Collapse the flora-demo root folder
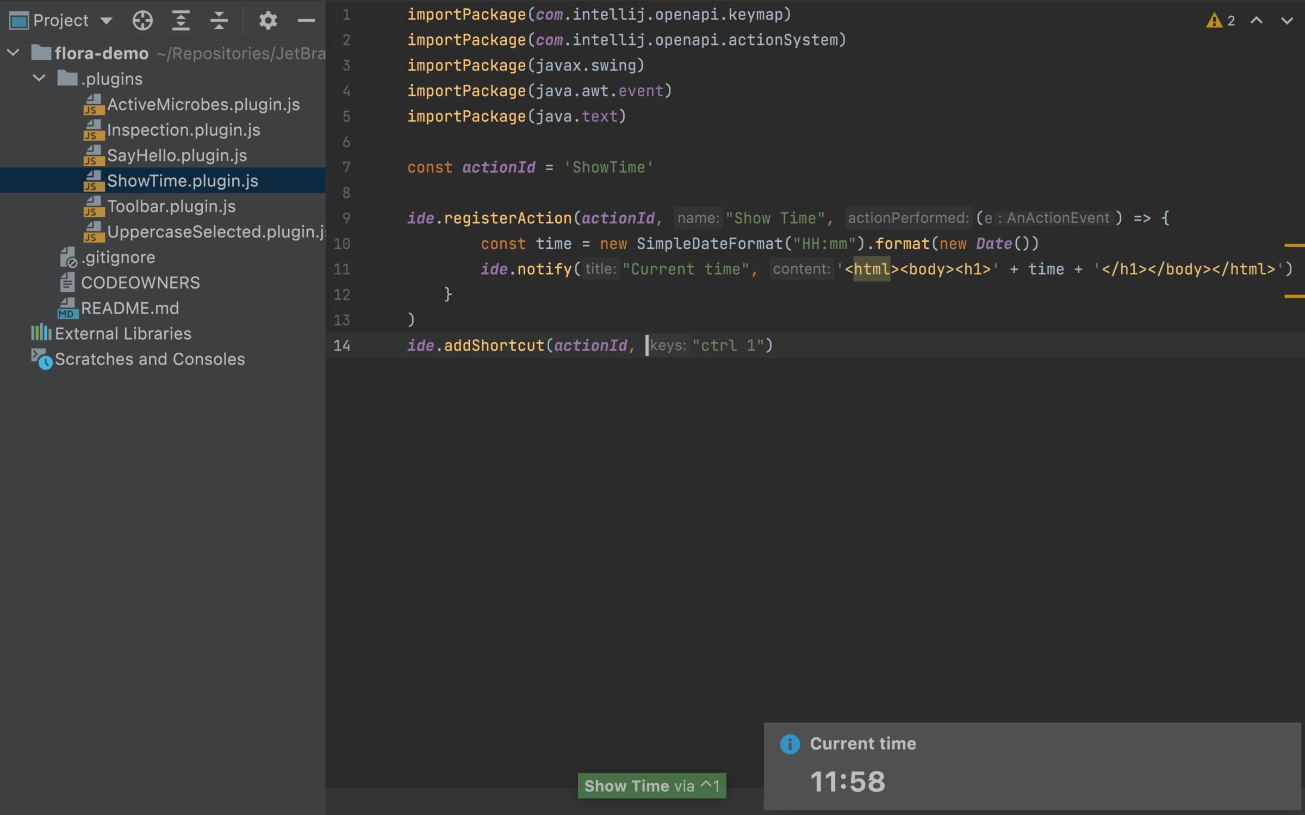Viewport: 1305px width, 815px height. coord(14,53)
